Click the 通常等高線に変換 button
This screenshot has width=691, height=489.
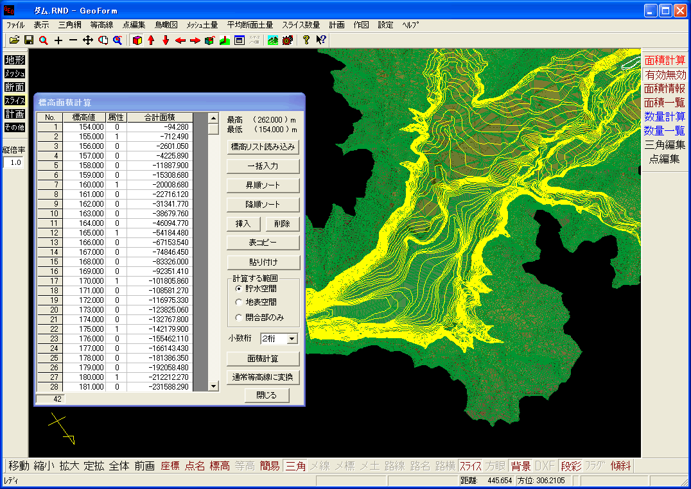pos(263,377)
